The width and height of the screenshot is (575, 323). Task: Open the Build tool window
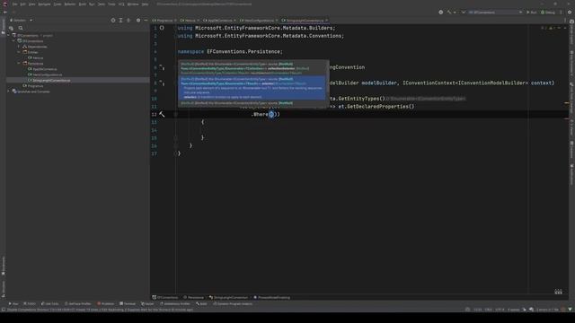pos(201,303)
